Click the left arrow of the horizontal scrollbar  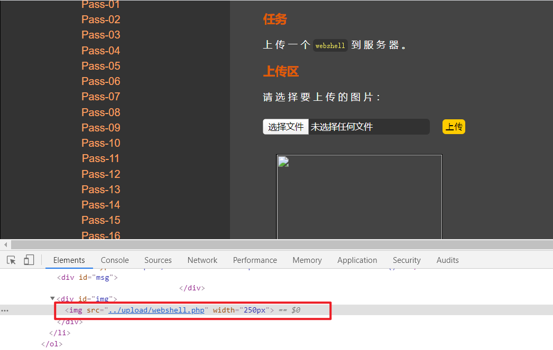[x=6, y=244]
